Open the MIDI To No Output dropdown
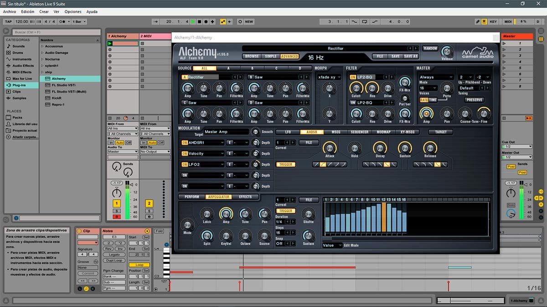The height and width of the screenshot is (307, 547). pos(155,151)
